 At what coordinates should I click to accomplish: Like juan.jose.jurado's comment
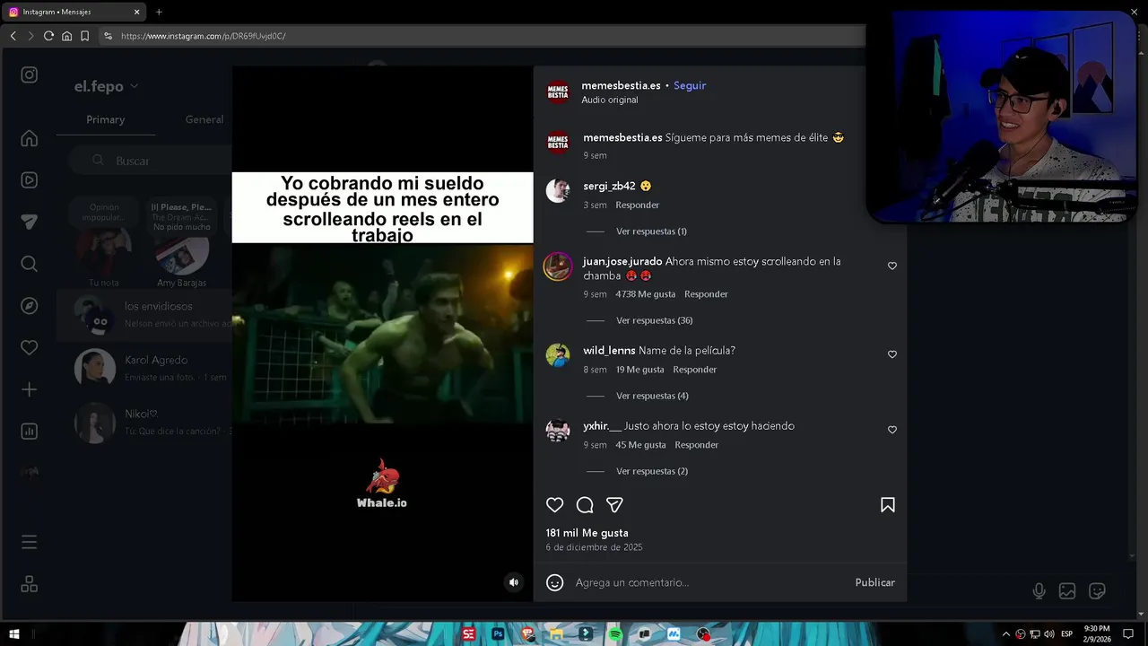[x=892, y=266]
